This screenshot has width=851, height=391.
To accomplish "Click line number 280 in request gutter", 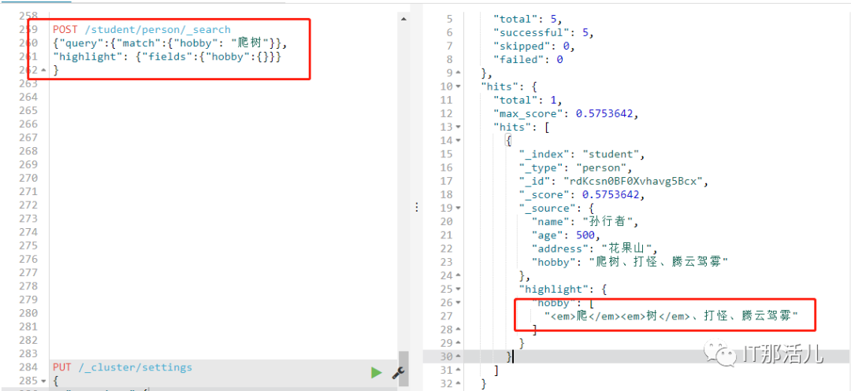I will [x=28, y=313].
